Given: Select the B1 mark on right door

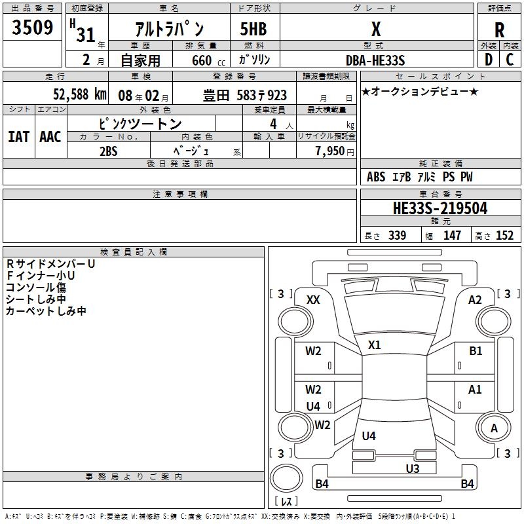Looking at the screenshot, I should click(x=476, y=351).
